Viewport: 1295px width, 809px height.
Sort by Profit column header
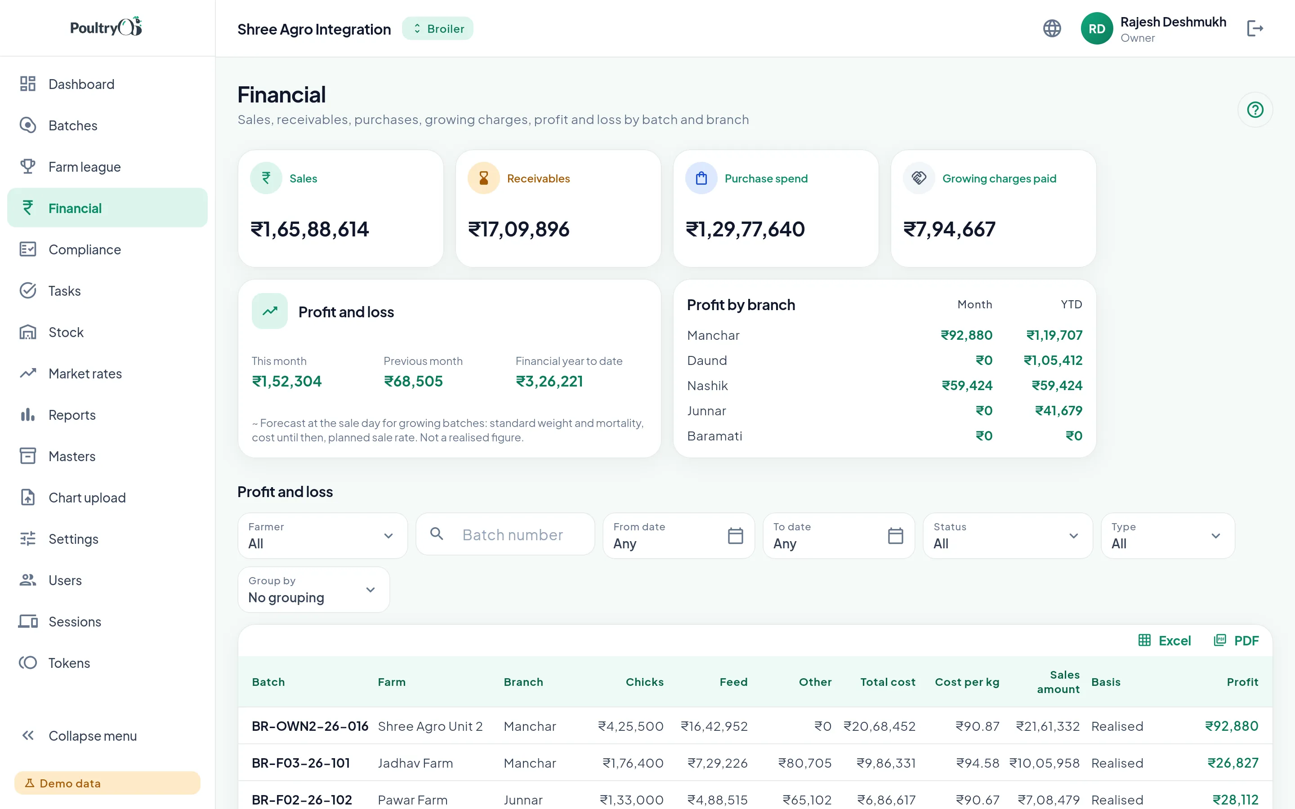point(1242,682)
